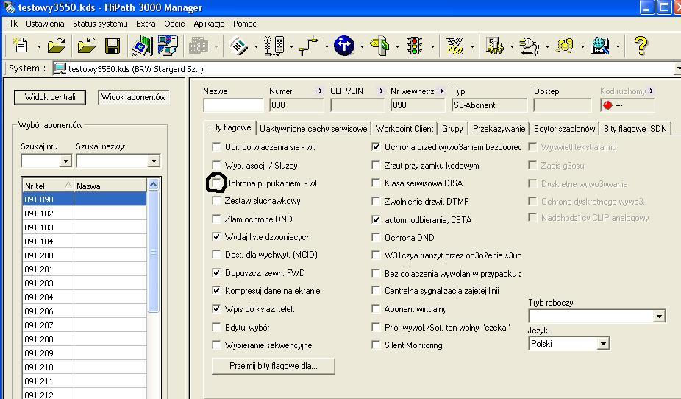Click the New file toolbar icon

pos(21,45)
